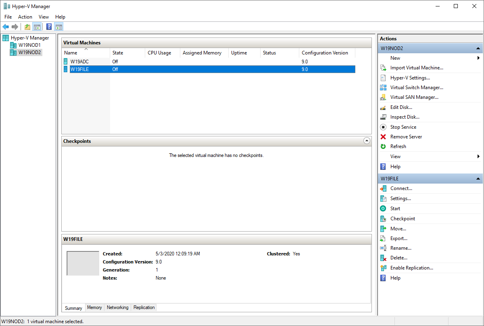Screen dimensions: 484x326
Task: Switch to the Replication tab
Action: click(x=144, y=307)
